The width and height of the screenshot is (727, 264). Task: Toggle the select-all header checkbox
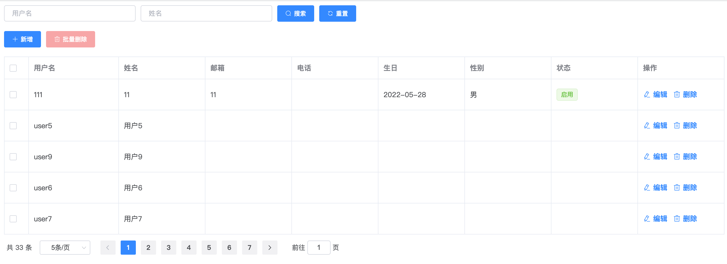(x=13, y=68)
